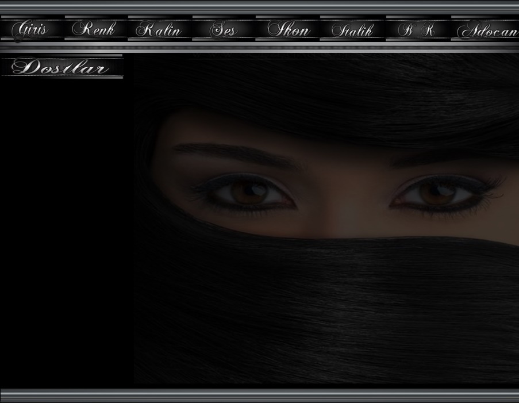Toggle Kalin bold text
This screenshot has width=519, height=403.
(159, 29)
